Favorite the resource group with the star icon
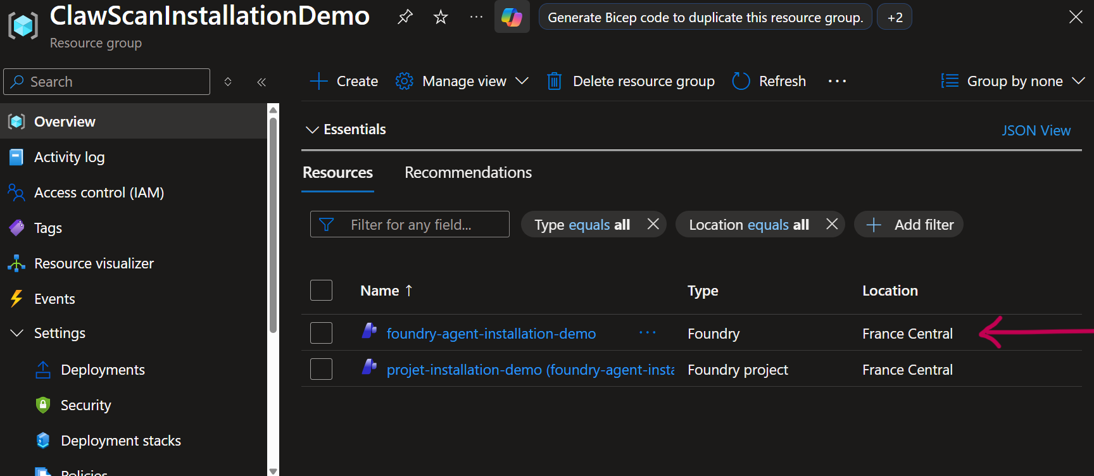 441,17
